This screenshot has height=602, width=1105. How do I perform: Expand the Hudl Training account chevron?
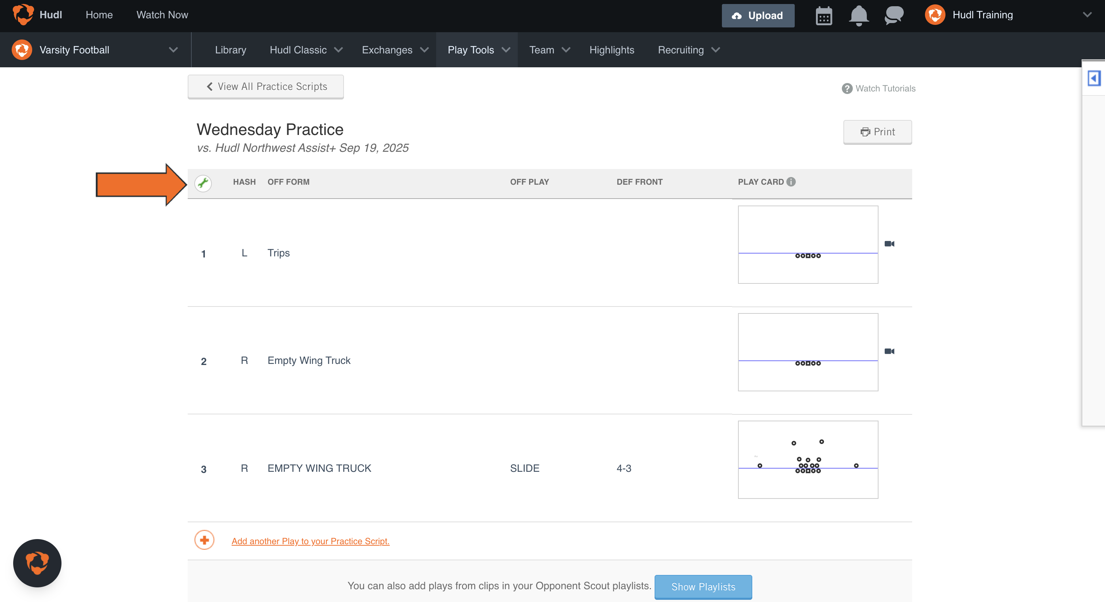[x=1087, y=15]
